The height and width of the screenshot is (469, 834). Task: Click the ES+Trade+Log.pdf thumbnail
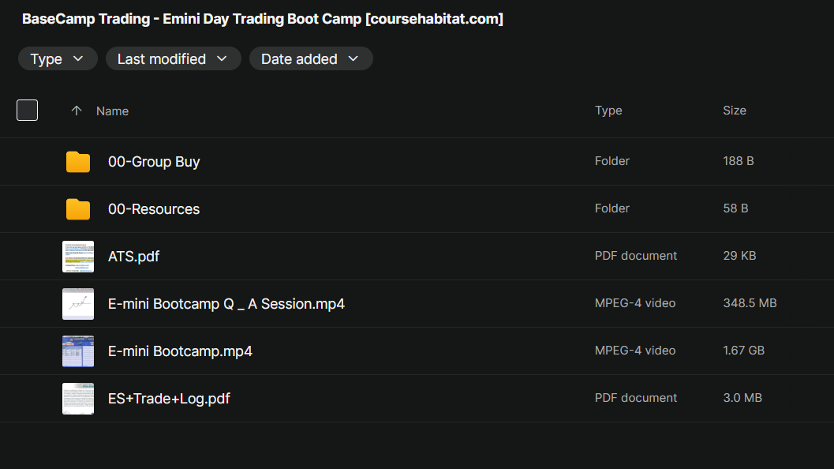[77, 399]
